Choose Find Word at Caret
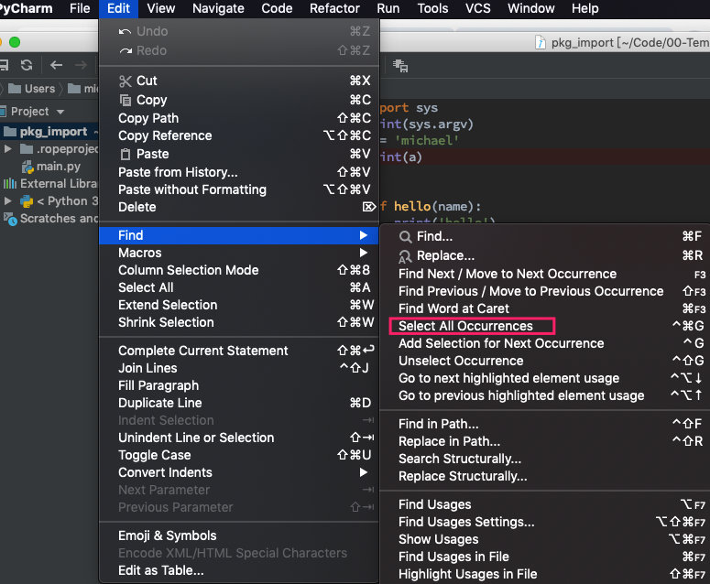 click(x=544, y=309)
